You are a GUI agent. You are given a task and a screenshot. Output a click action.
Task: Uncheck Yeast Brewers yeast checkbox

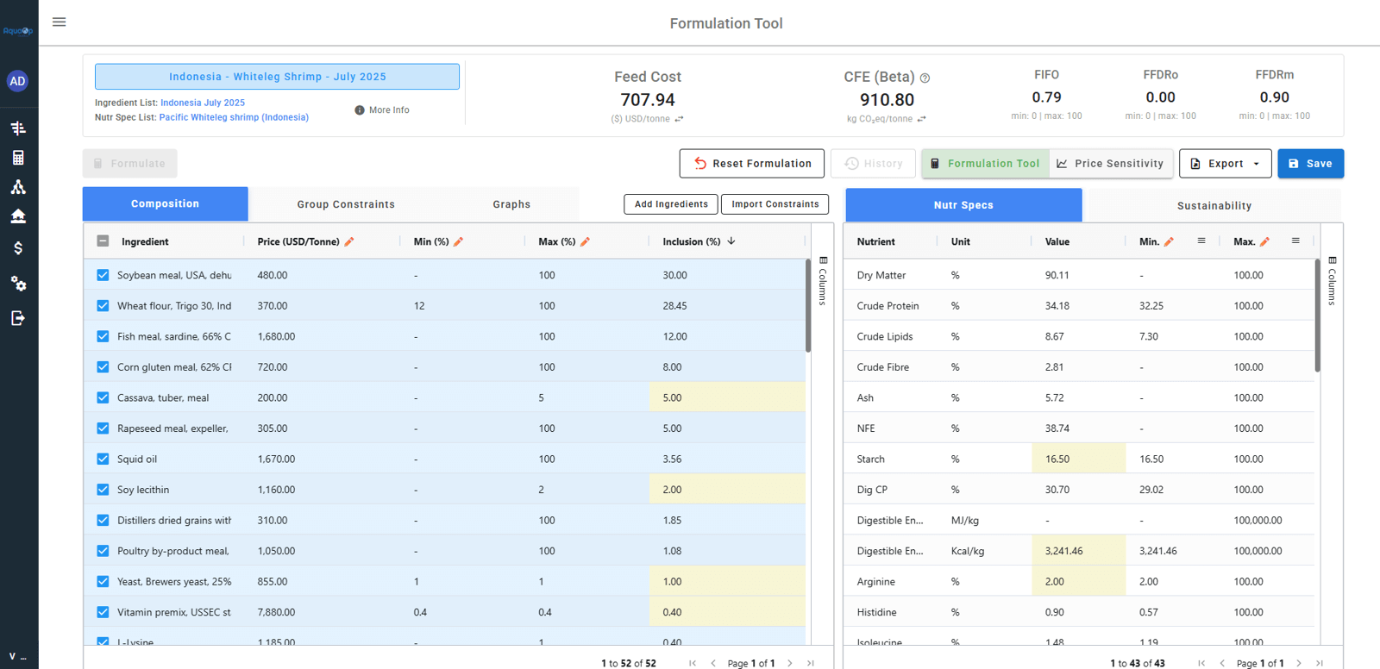coord(103,581)
